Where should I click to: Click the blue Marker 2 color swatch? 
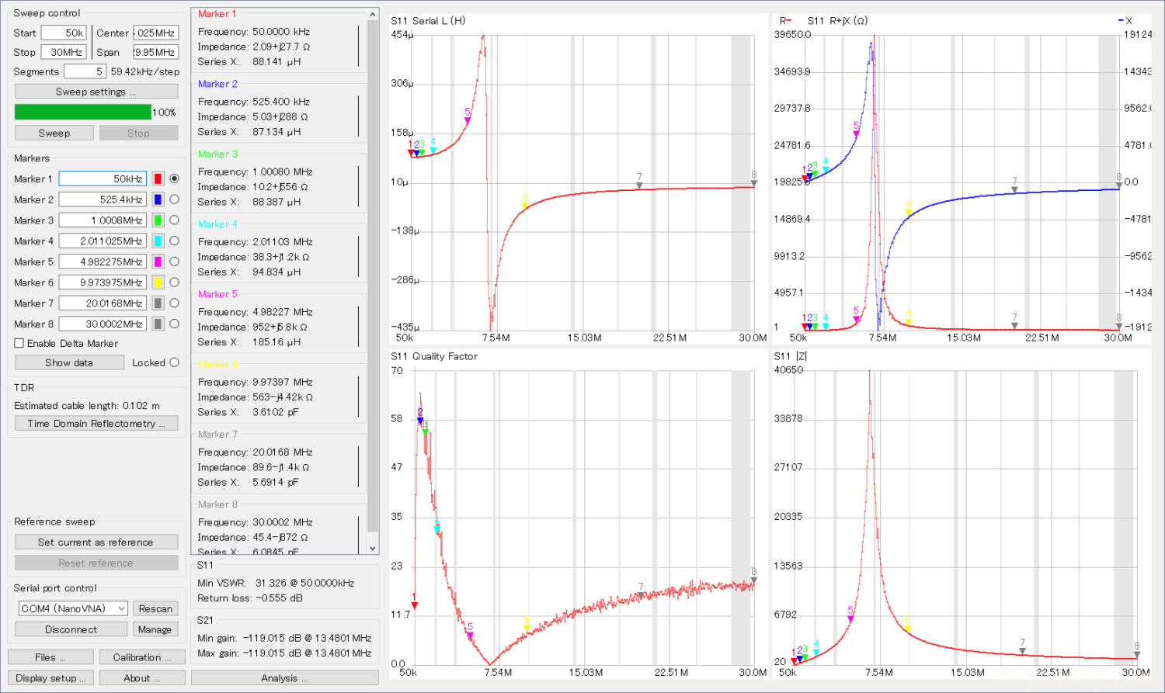point(158,199)
